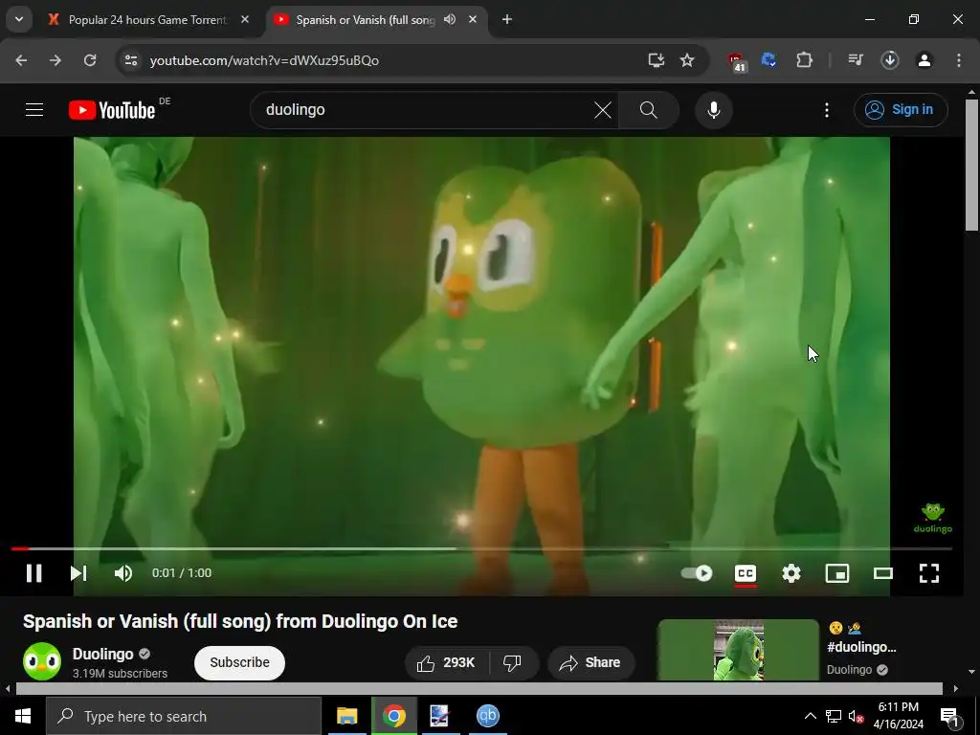Click the vertical page scrollbar
This screenshot has height=735, width=980.
[x=971, y=164]
